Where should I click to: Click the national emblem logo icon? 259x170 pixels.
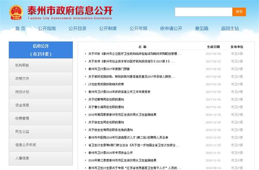16,13
